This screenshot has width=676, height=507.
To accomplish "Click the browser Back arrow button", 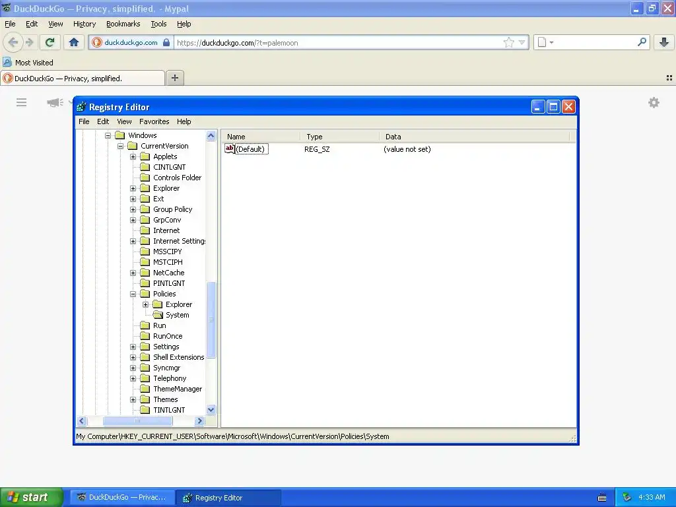I will click(13, 42).
